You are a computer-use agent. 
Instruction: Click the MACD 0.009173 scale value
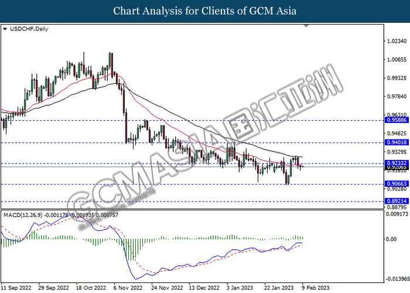tap(397, 214)
